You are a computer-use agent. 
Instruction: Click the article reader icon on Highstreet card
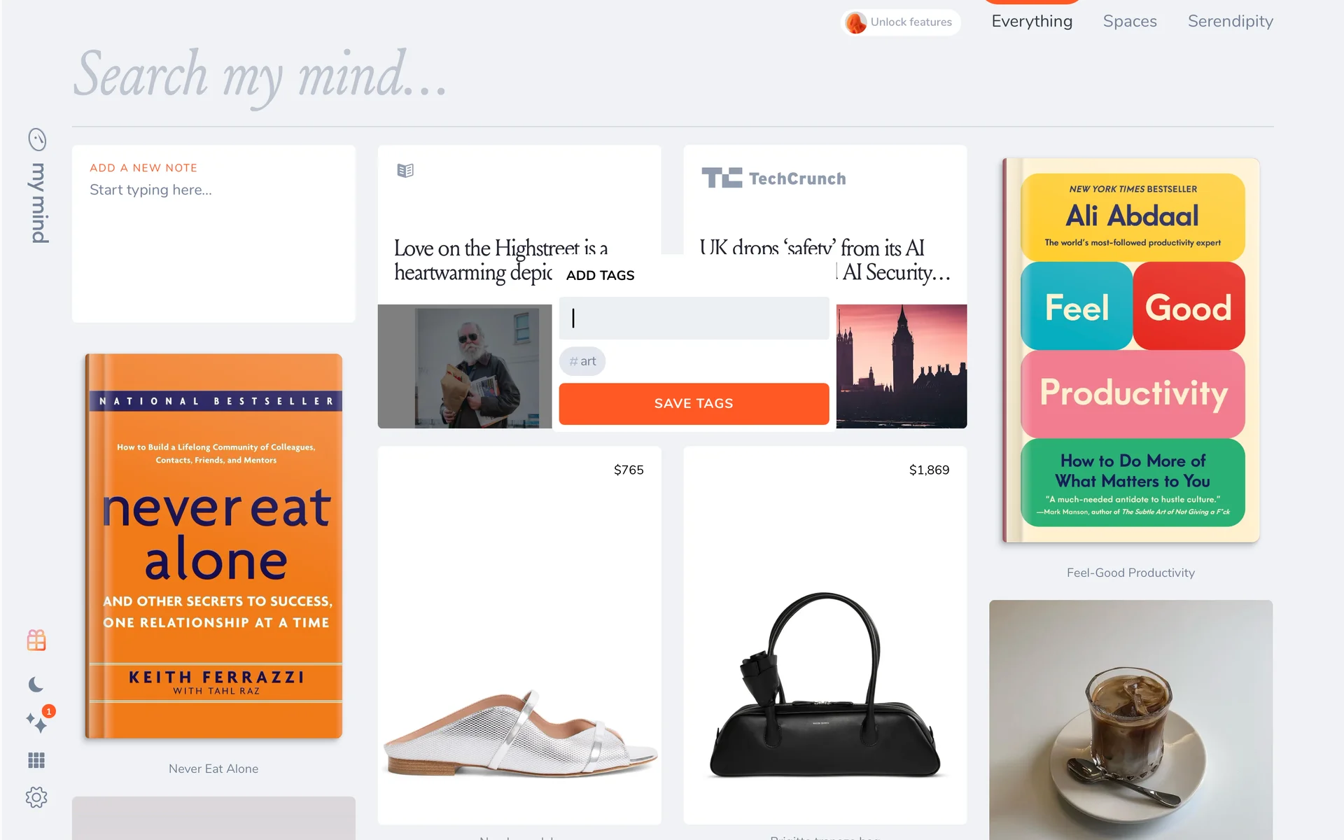(x=405, y=170)
